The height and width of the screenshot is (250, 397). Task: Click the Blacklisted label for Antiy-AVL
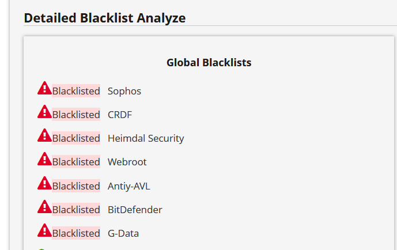pyautogui.click(x=76, y=185)
